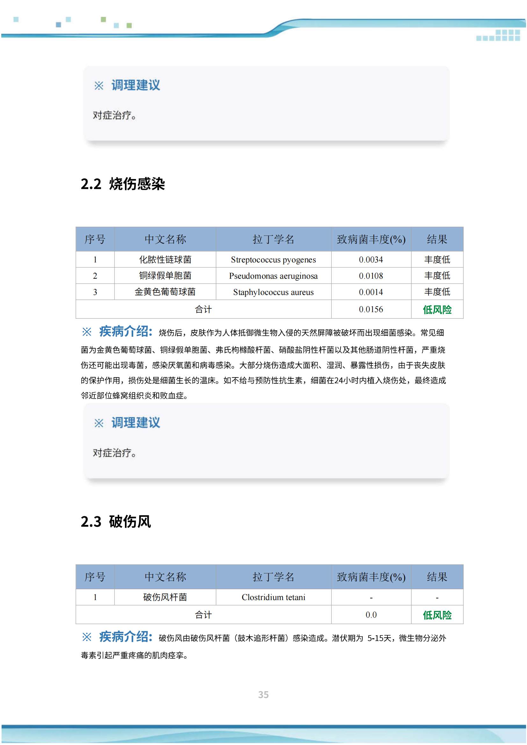Click the ※ symbol beside 调理建议 below burn infection text

tap(99, 423)
